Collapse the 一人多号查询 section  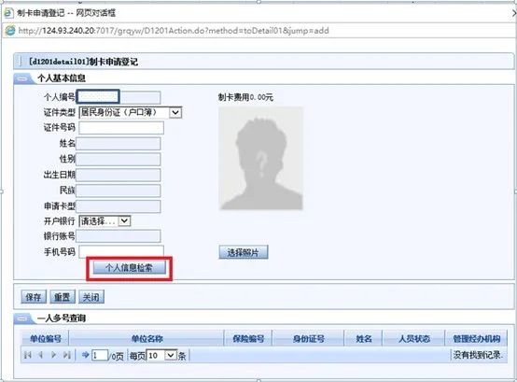pos(22,318)
